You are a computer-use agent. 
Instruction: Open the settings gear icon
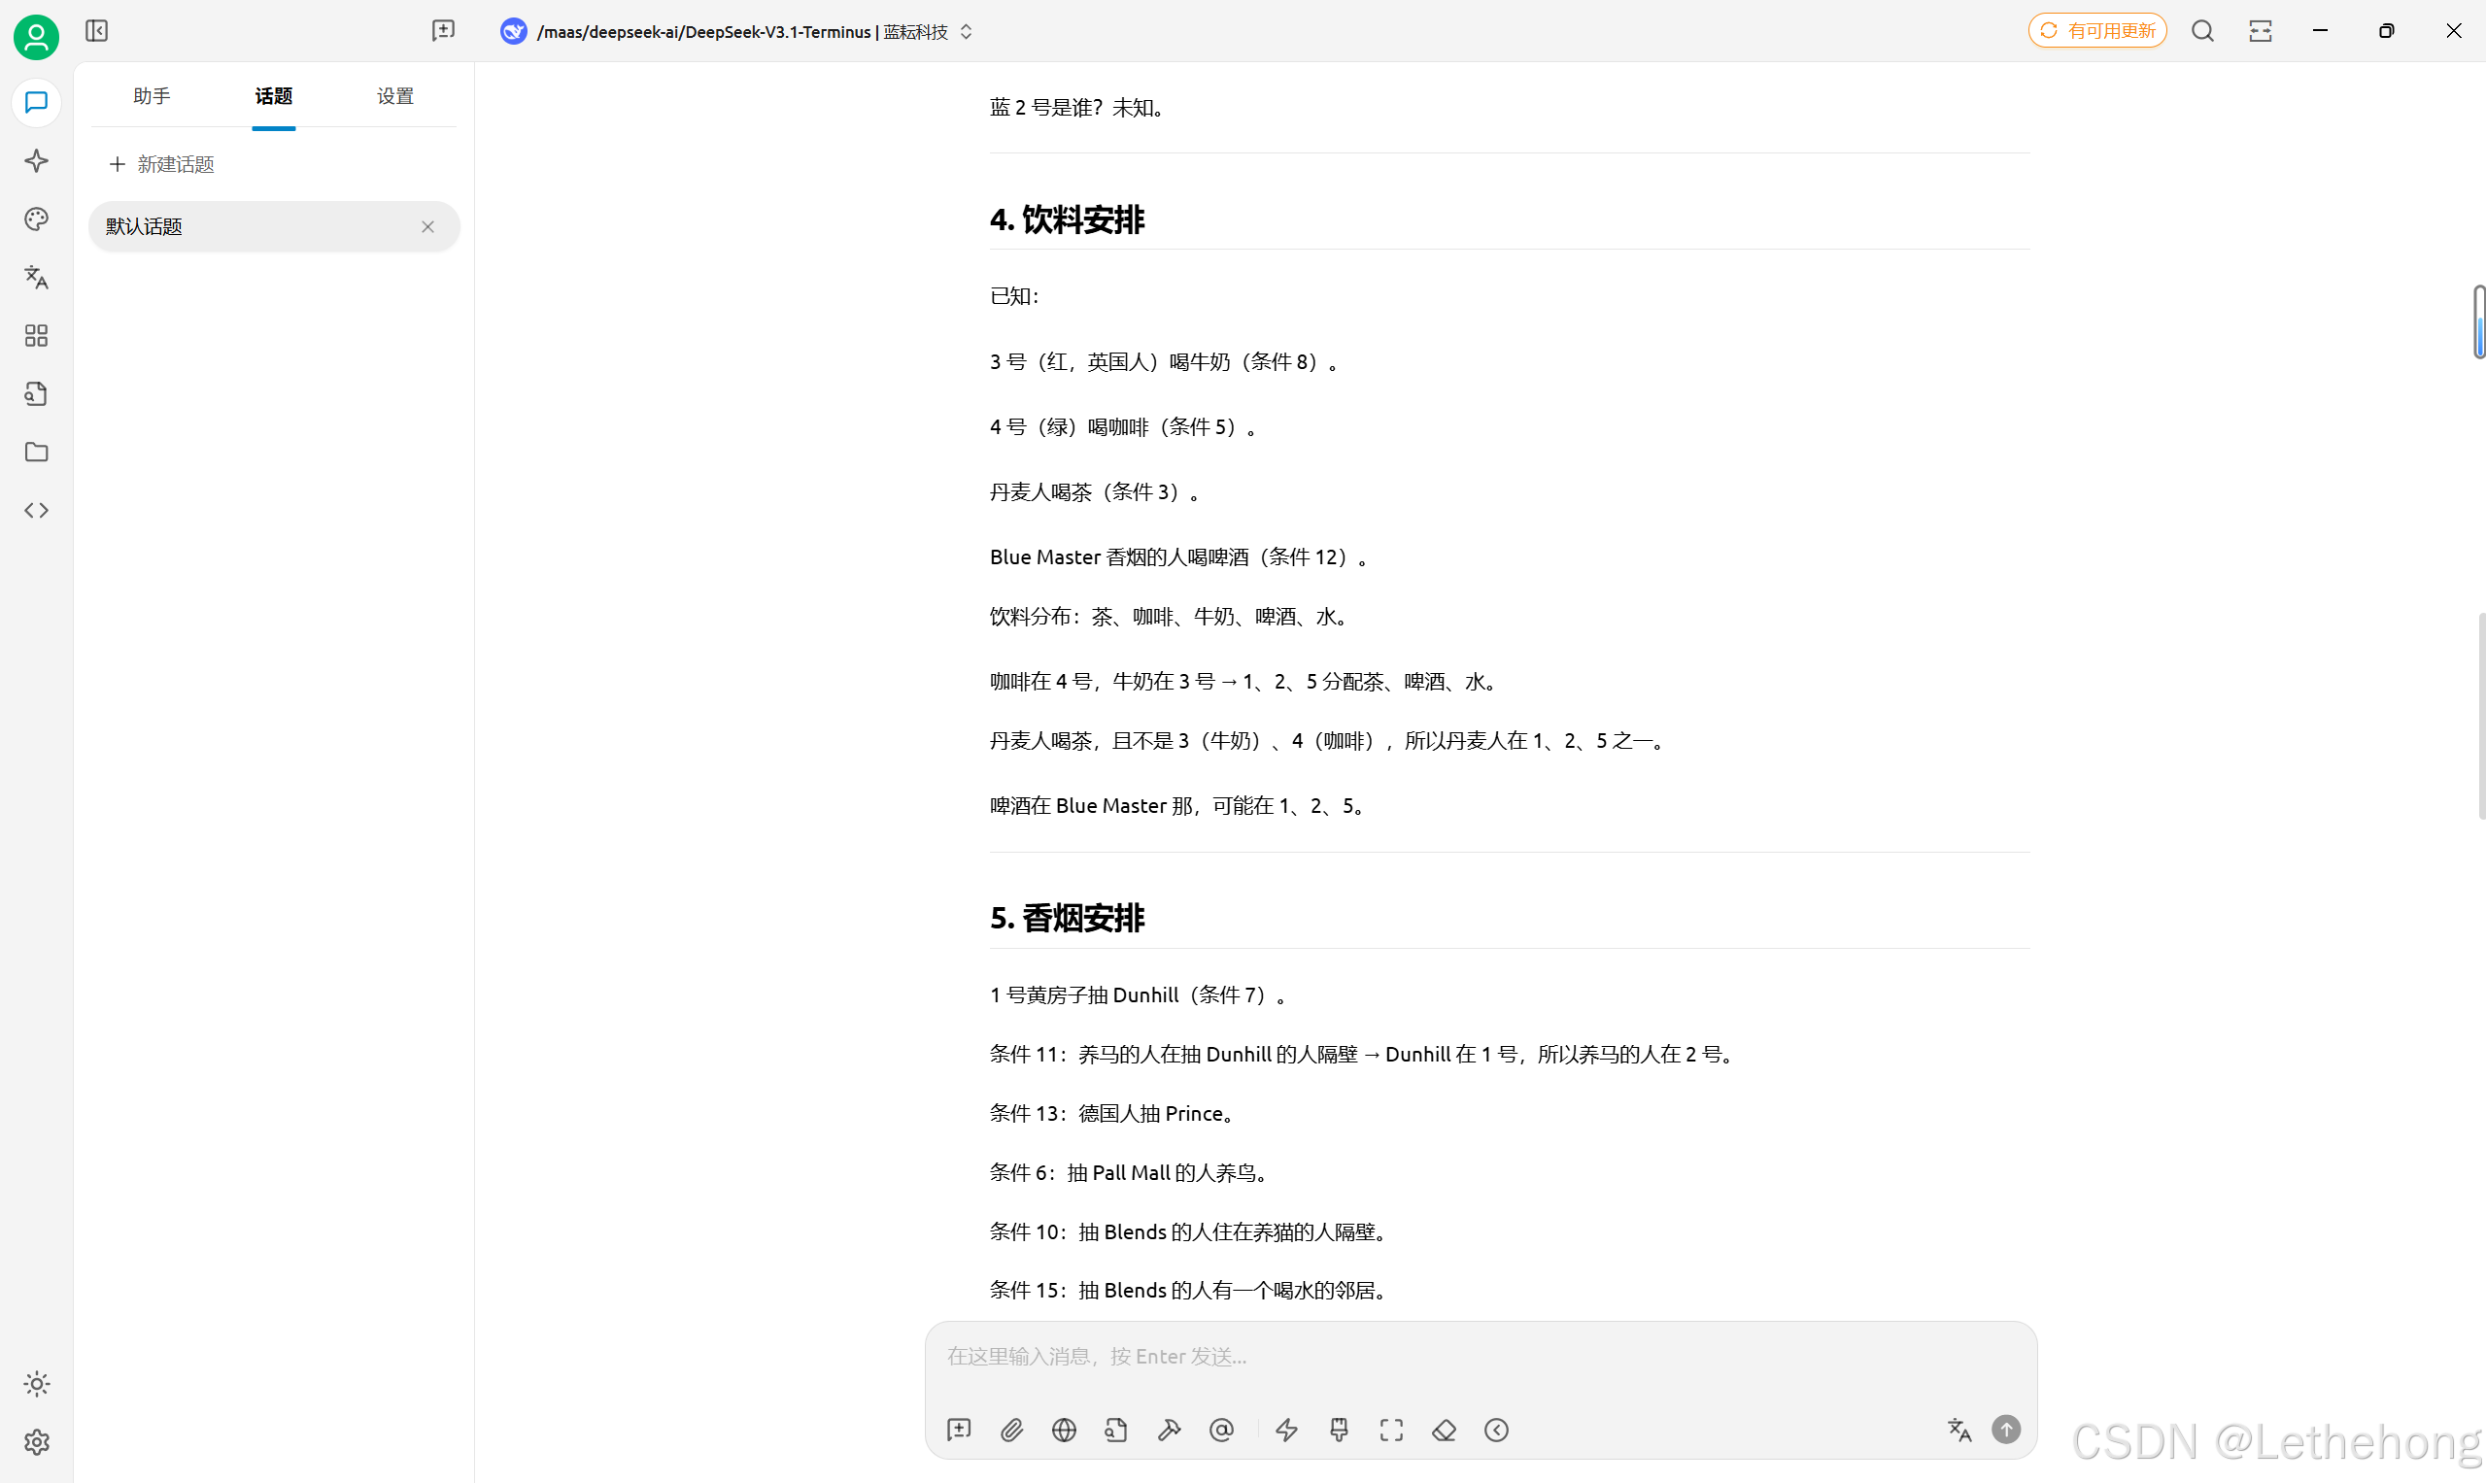(36, 1442)
